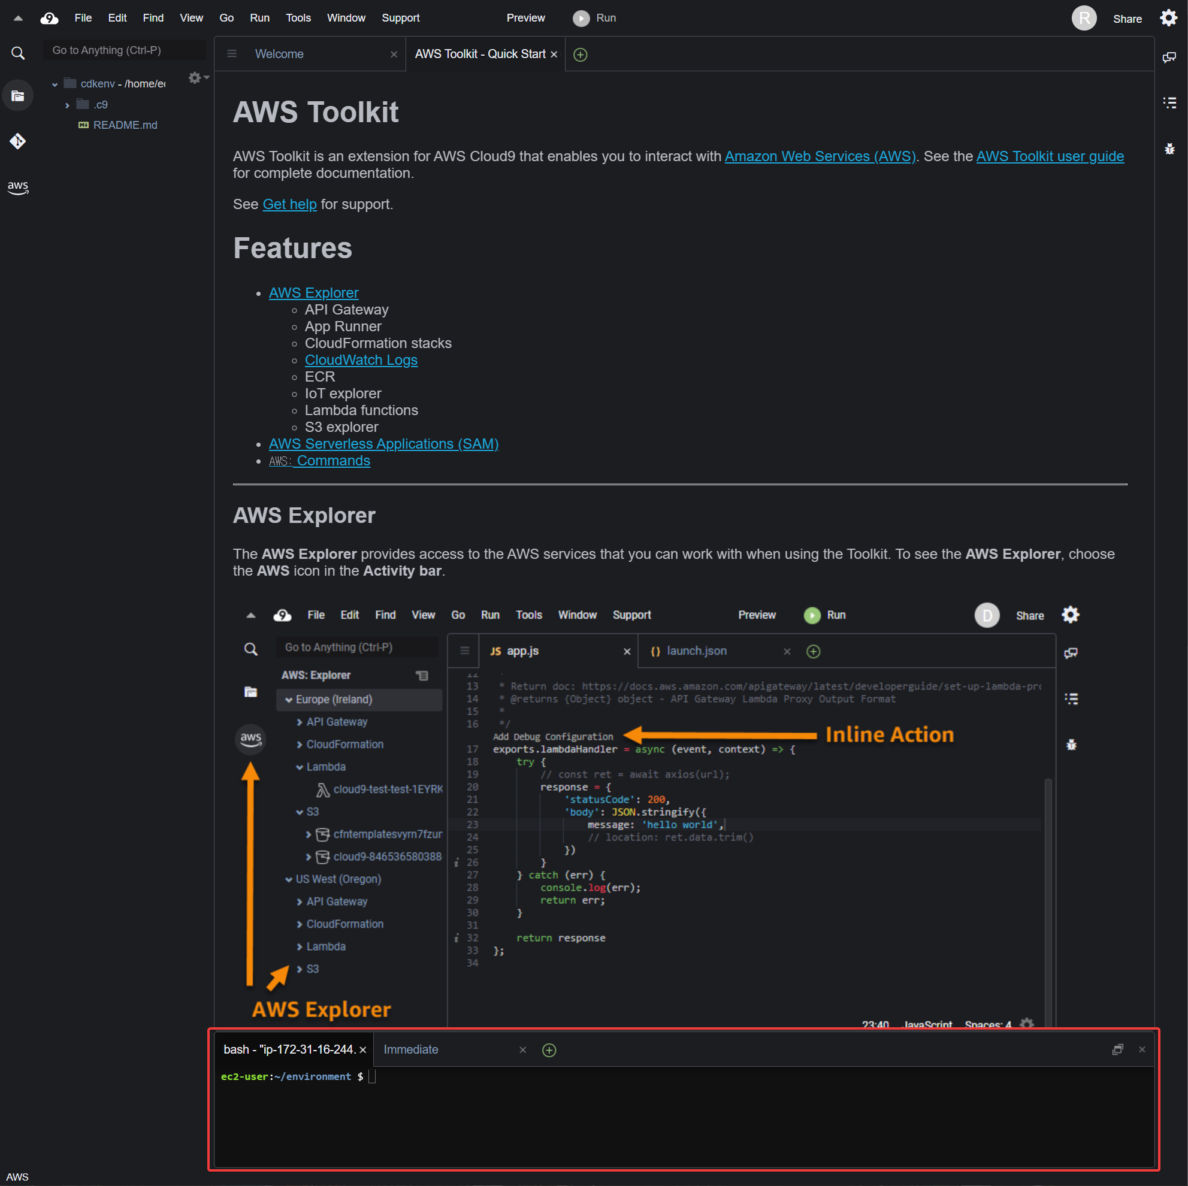This screenshot has width=1188, height=1186.
Task: Open AWS Serverless Applications (SAM) link
Action: 383,443
